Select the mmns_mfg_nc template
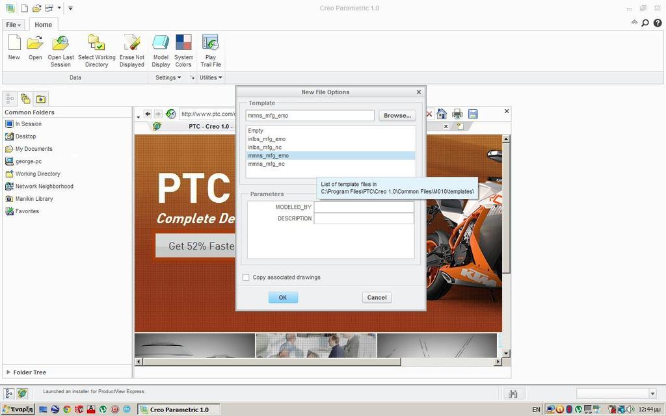The image size is (666, 416). 331,164
